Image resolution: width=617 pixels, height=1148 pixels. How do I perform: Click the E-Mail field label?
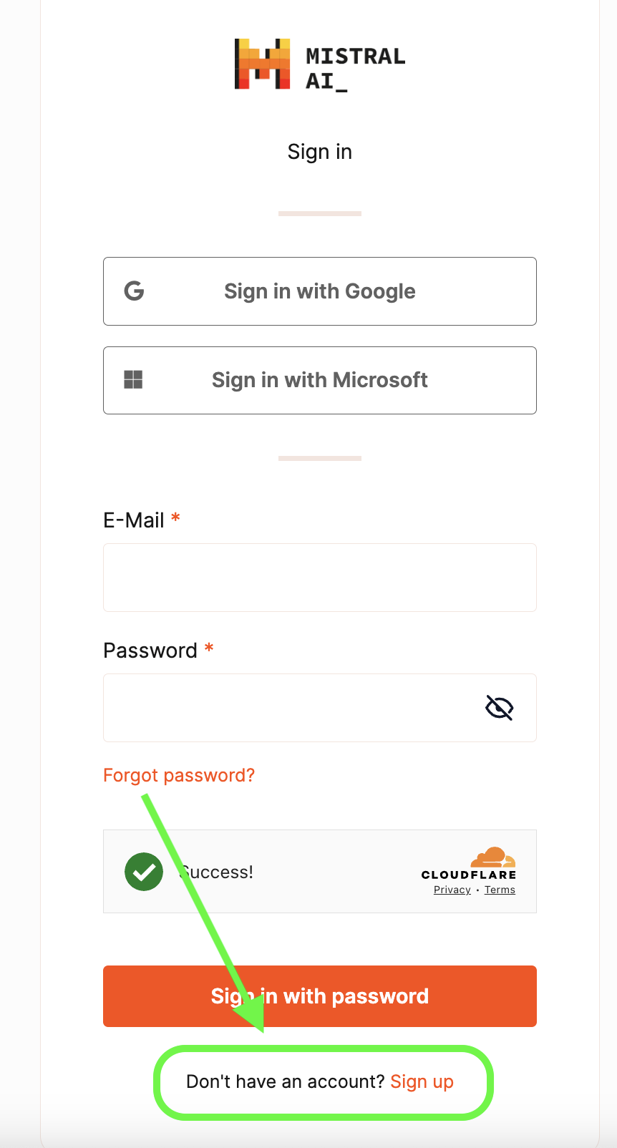pyautogui.click(x=134, y=520)
